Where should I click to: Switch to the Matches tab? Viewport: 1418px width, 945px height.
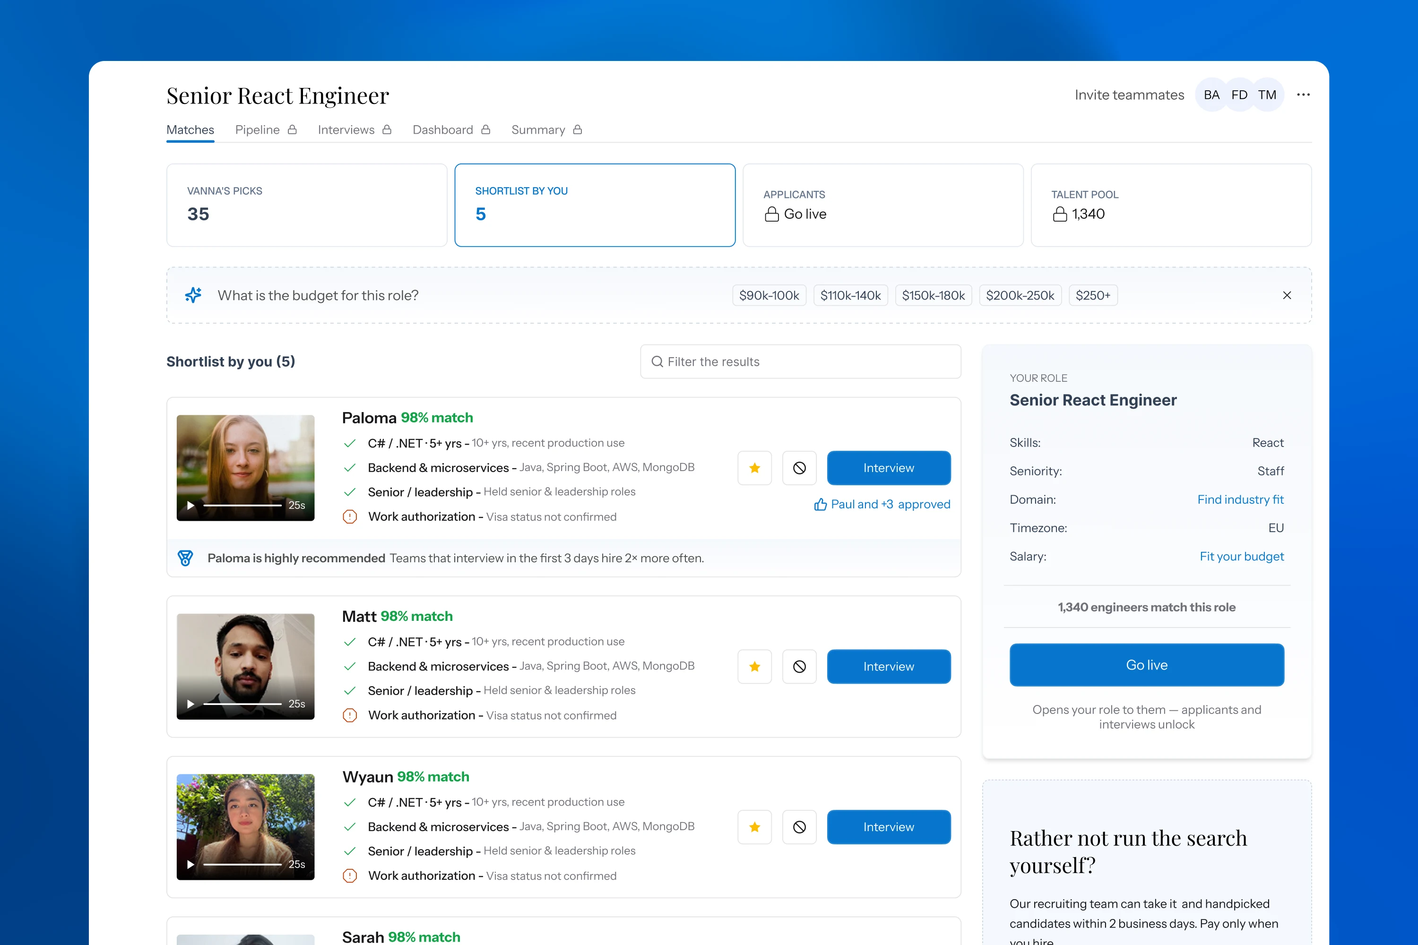tap(190, 129)
